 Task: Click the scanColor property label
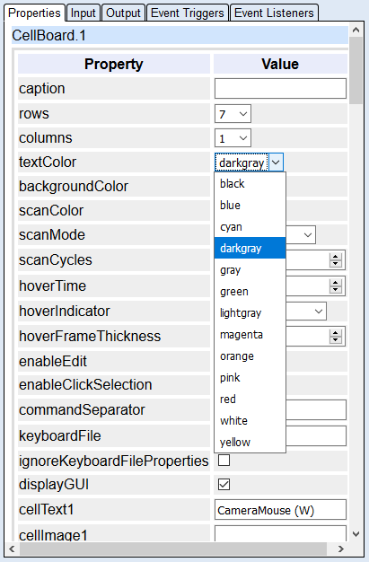[51, 211]
